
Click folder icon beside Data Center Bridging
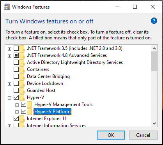coord(22,76)
